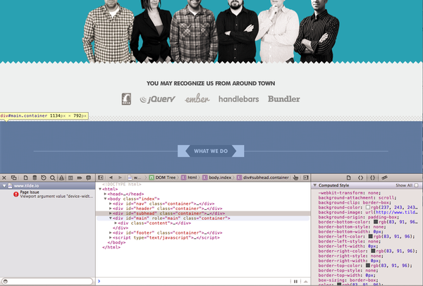Click the filter icon in bottom search field
423x286 pixels.
point(5,281)
